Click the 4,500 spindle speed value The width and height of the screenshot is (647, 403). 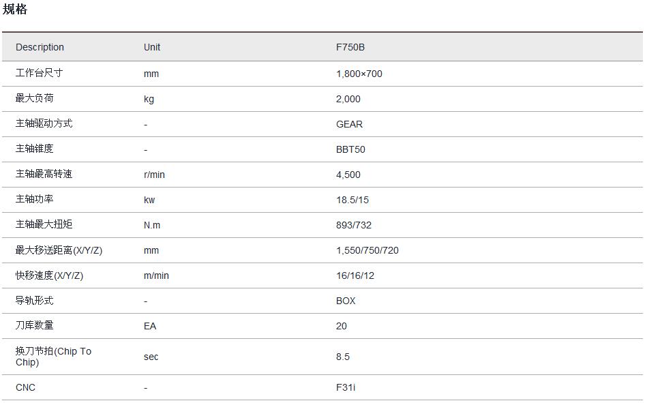click(348, 175)
